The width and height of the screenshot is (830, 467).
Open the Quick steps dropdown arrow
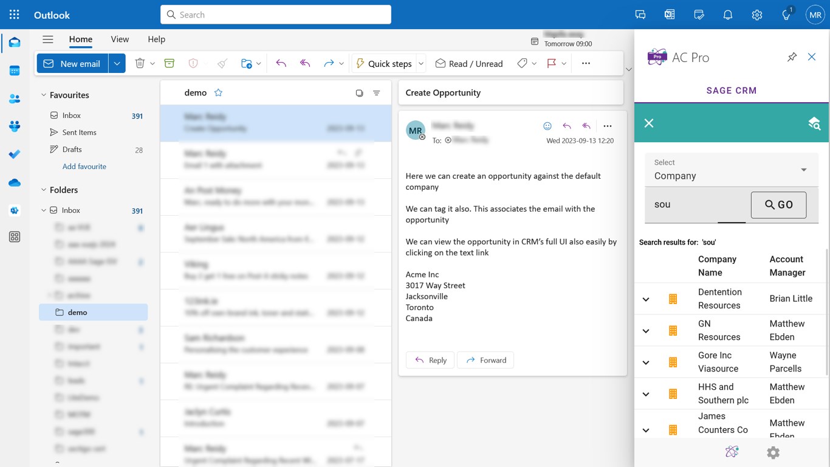(x=421, y=63)
